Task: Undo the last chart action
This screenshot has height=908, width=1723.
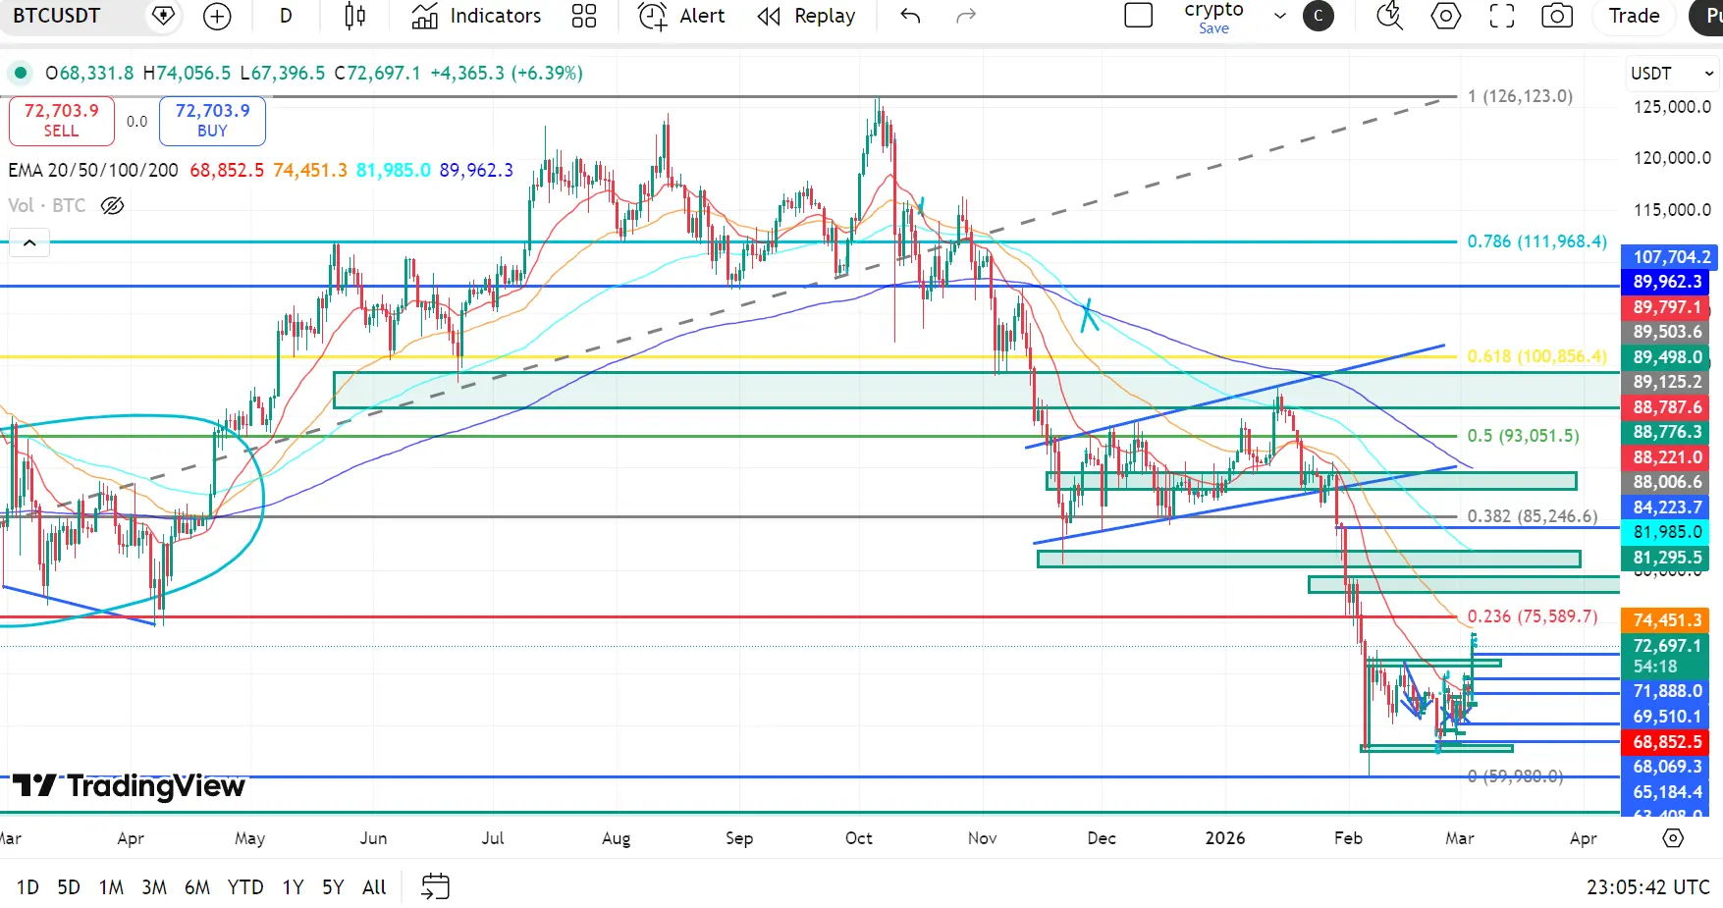Action: tap(911, 16)
